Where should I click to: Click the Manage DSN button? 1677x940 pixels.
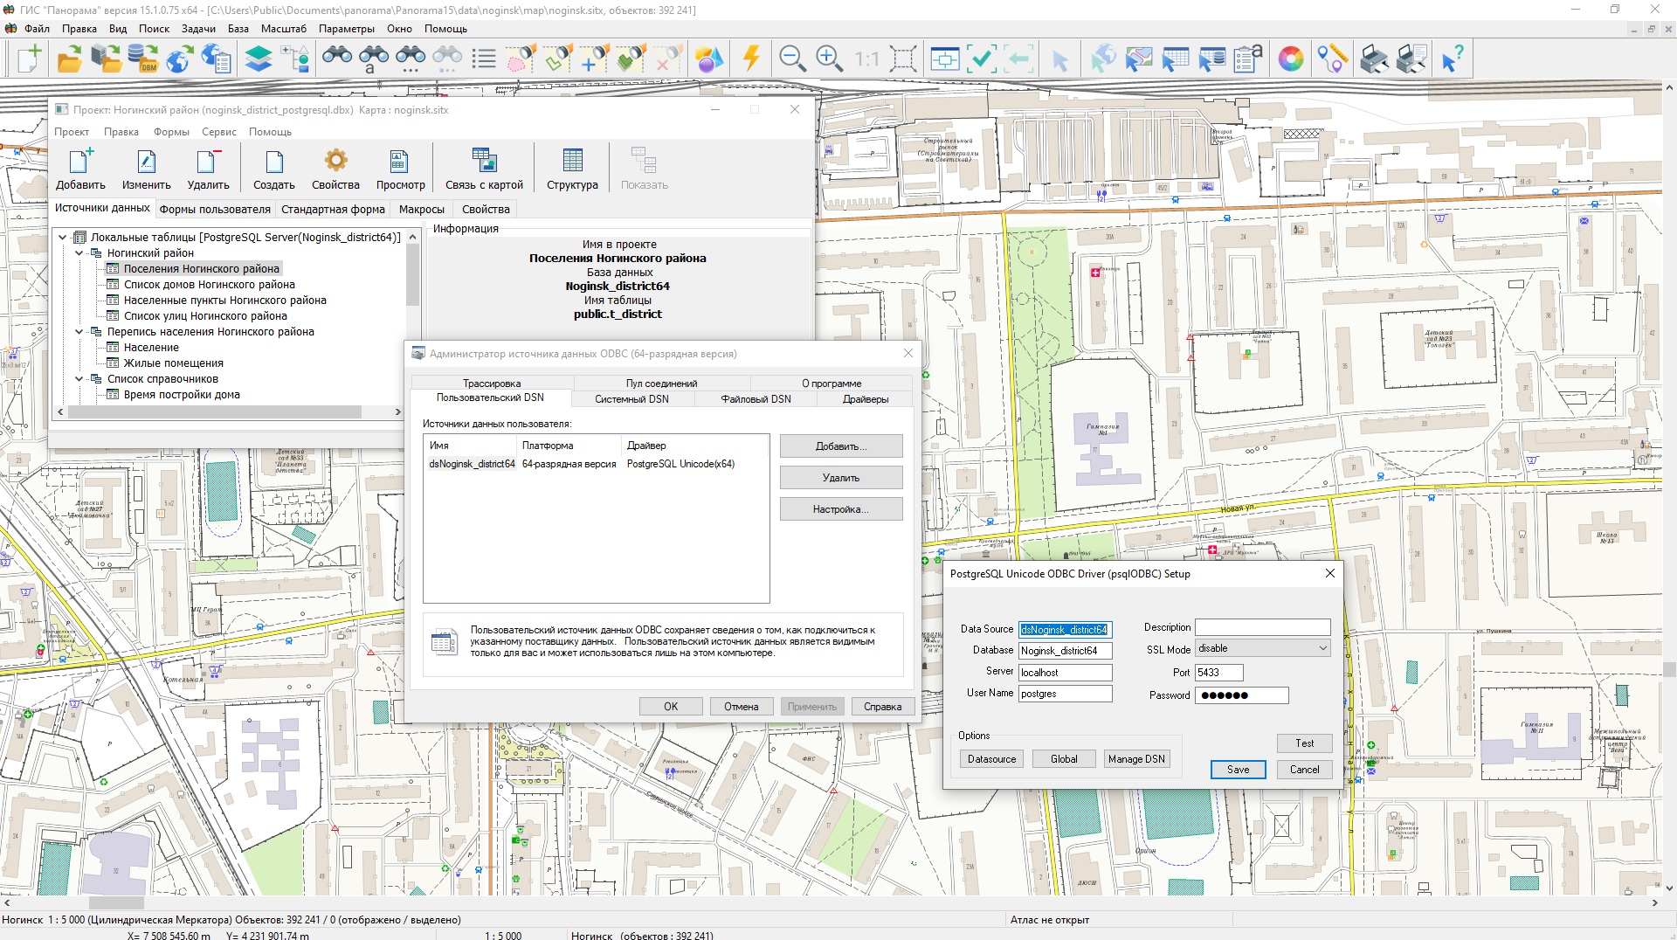[1136, 758]
